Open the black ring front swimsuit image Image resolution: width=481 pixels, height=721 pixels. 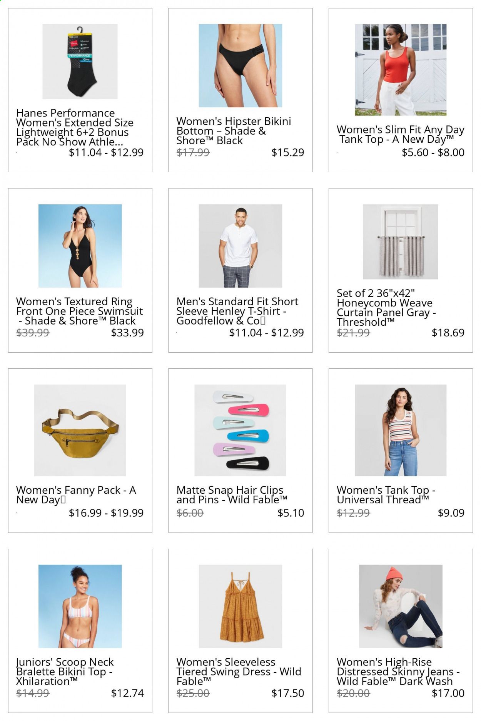click(80, 246)
